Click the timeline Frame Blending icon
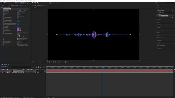This screenshot has width=175, height=98. pyautogui.click(x=39, y=67)
